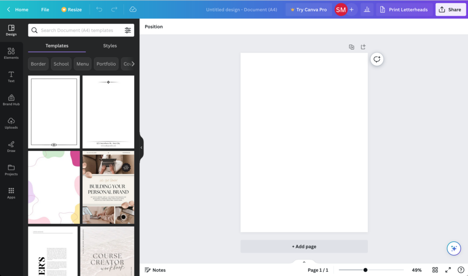Expand page thumbnails chevron at bottom
This screenshot has width=468, height=276.
(x=304, y=262)
